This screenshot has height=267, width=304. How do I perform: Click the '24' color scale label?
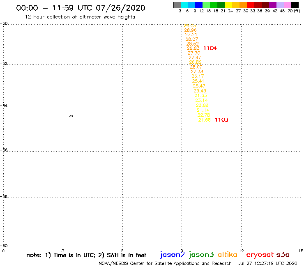pyautogui.click(x=230, y=11)
